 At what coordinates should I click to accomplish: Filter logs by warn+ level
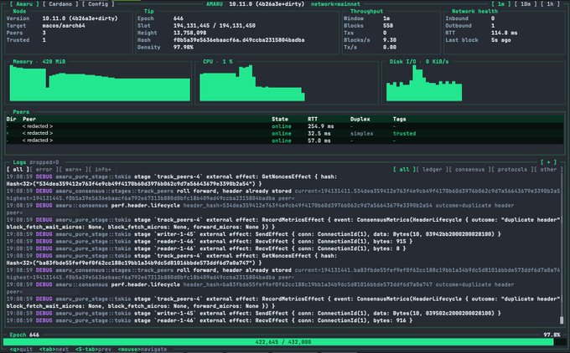click(72, 170)
